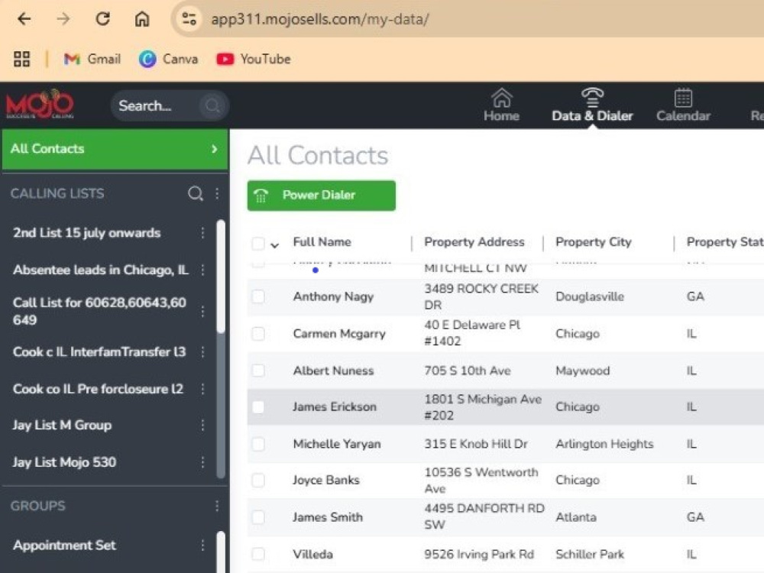Select the Anthony Nagy checkbox
Viewport: 764px width, 573px height.
(x=257, y=296)
